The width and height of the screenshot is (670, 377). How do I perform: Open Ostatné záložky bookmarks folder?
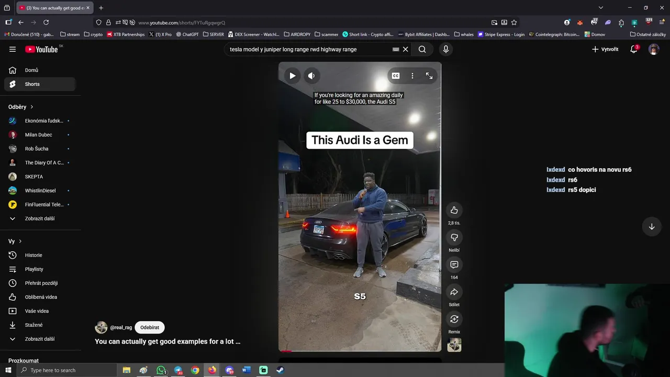648,35
